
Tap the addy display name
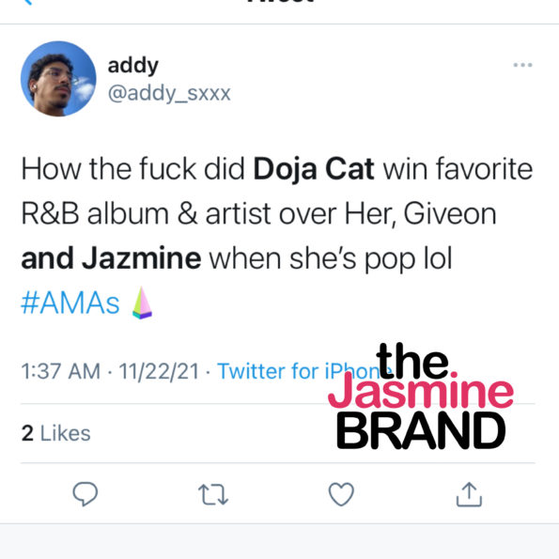click(133, 66)
